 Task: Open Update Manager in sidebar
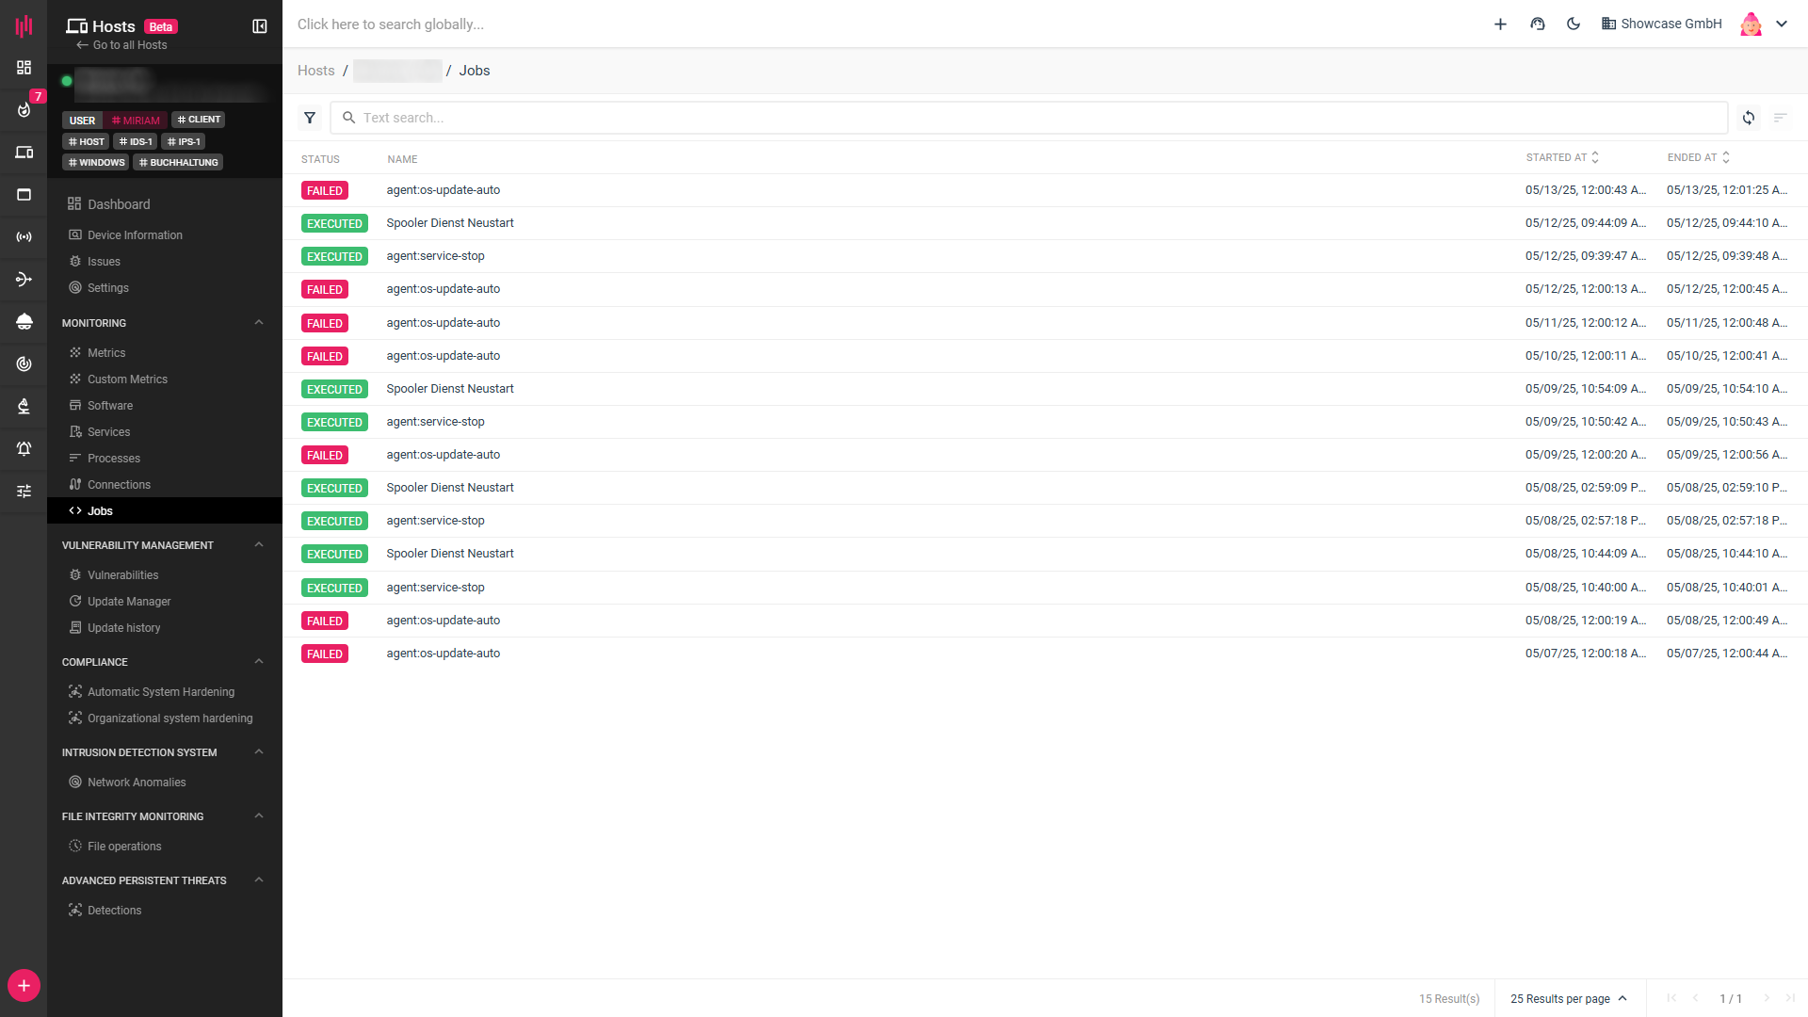pos(129,601)
